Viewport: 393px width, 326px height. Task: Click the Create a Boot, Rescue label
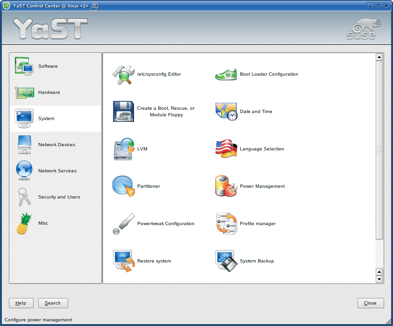(166, 112)
